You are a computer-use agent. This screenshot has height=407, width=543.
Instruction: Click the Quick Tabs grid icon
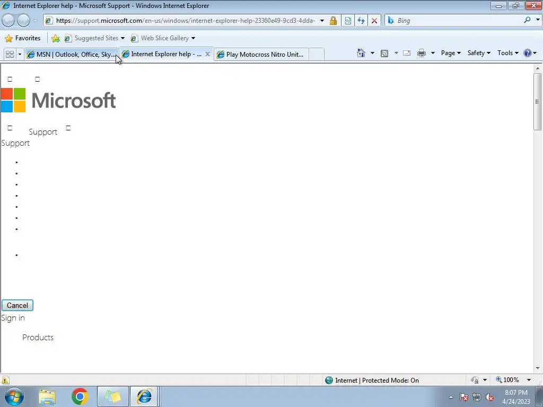10,55
